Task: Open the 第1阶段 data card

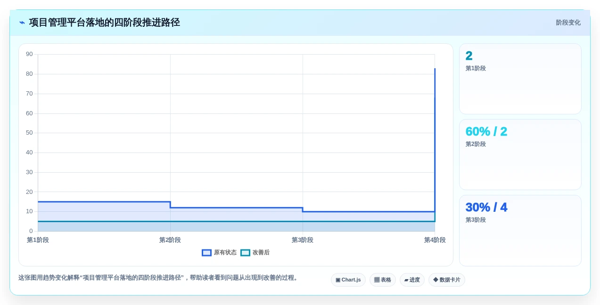Action: (x=520, y=79)
